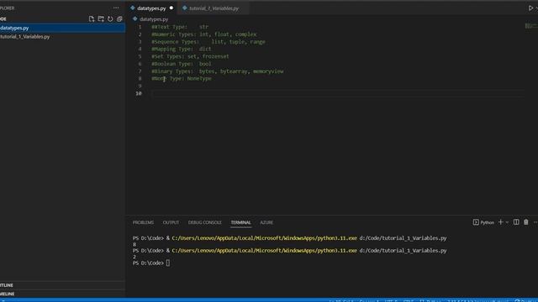Click the terminal prompt input cursor
The image size is (538, 302).
[168, 263]
